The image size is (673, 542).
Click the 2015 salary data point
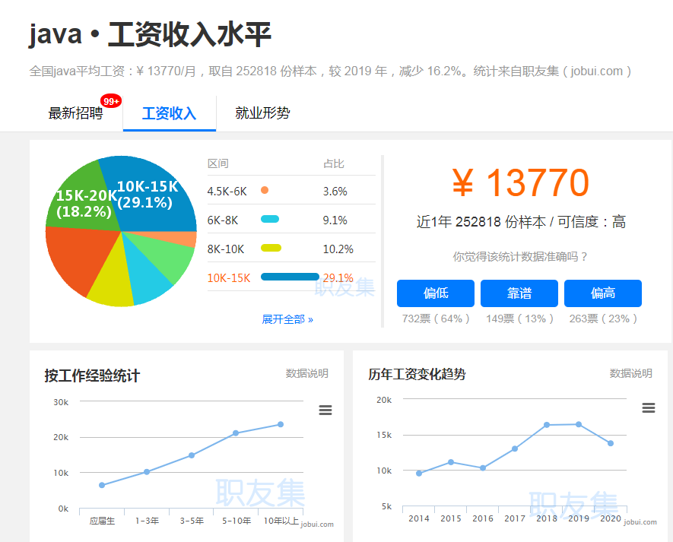tap(451, 462)
